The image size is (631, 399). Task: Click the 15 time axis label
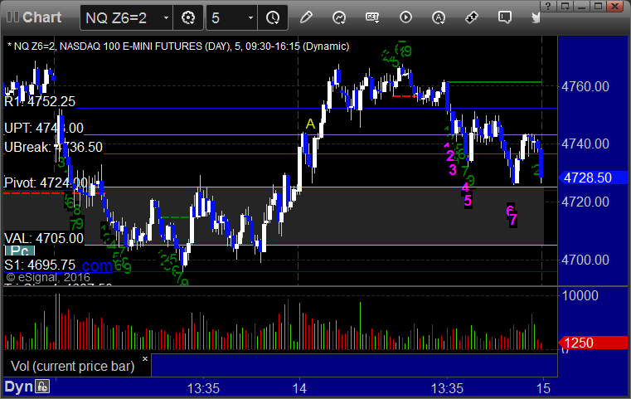click(543, 388)
